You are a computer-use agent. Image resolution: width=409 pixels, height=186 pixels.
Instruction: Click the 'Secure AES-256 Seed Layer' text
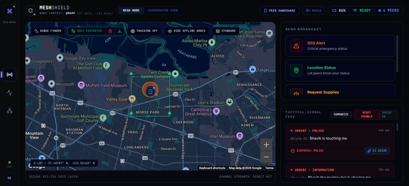point(53,176)
